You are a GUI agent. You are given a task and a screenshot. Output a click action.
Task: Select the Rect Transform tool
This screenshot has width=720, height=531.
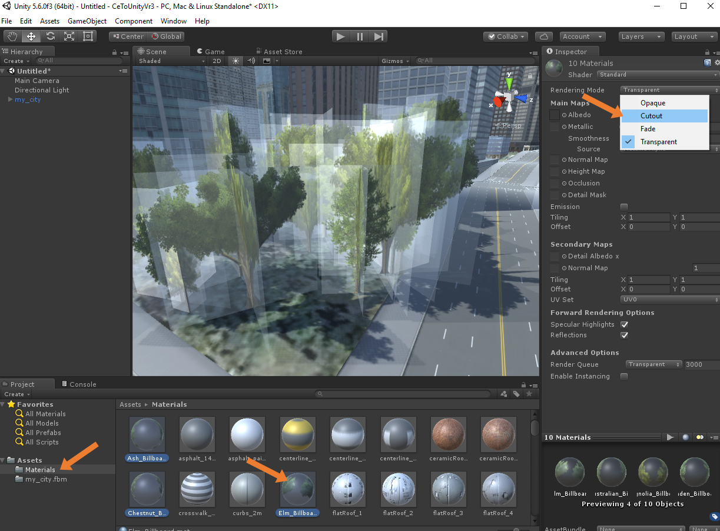pos(88,36)
